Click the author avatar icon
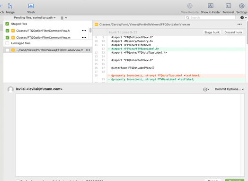 click(10, 89)
